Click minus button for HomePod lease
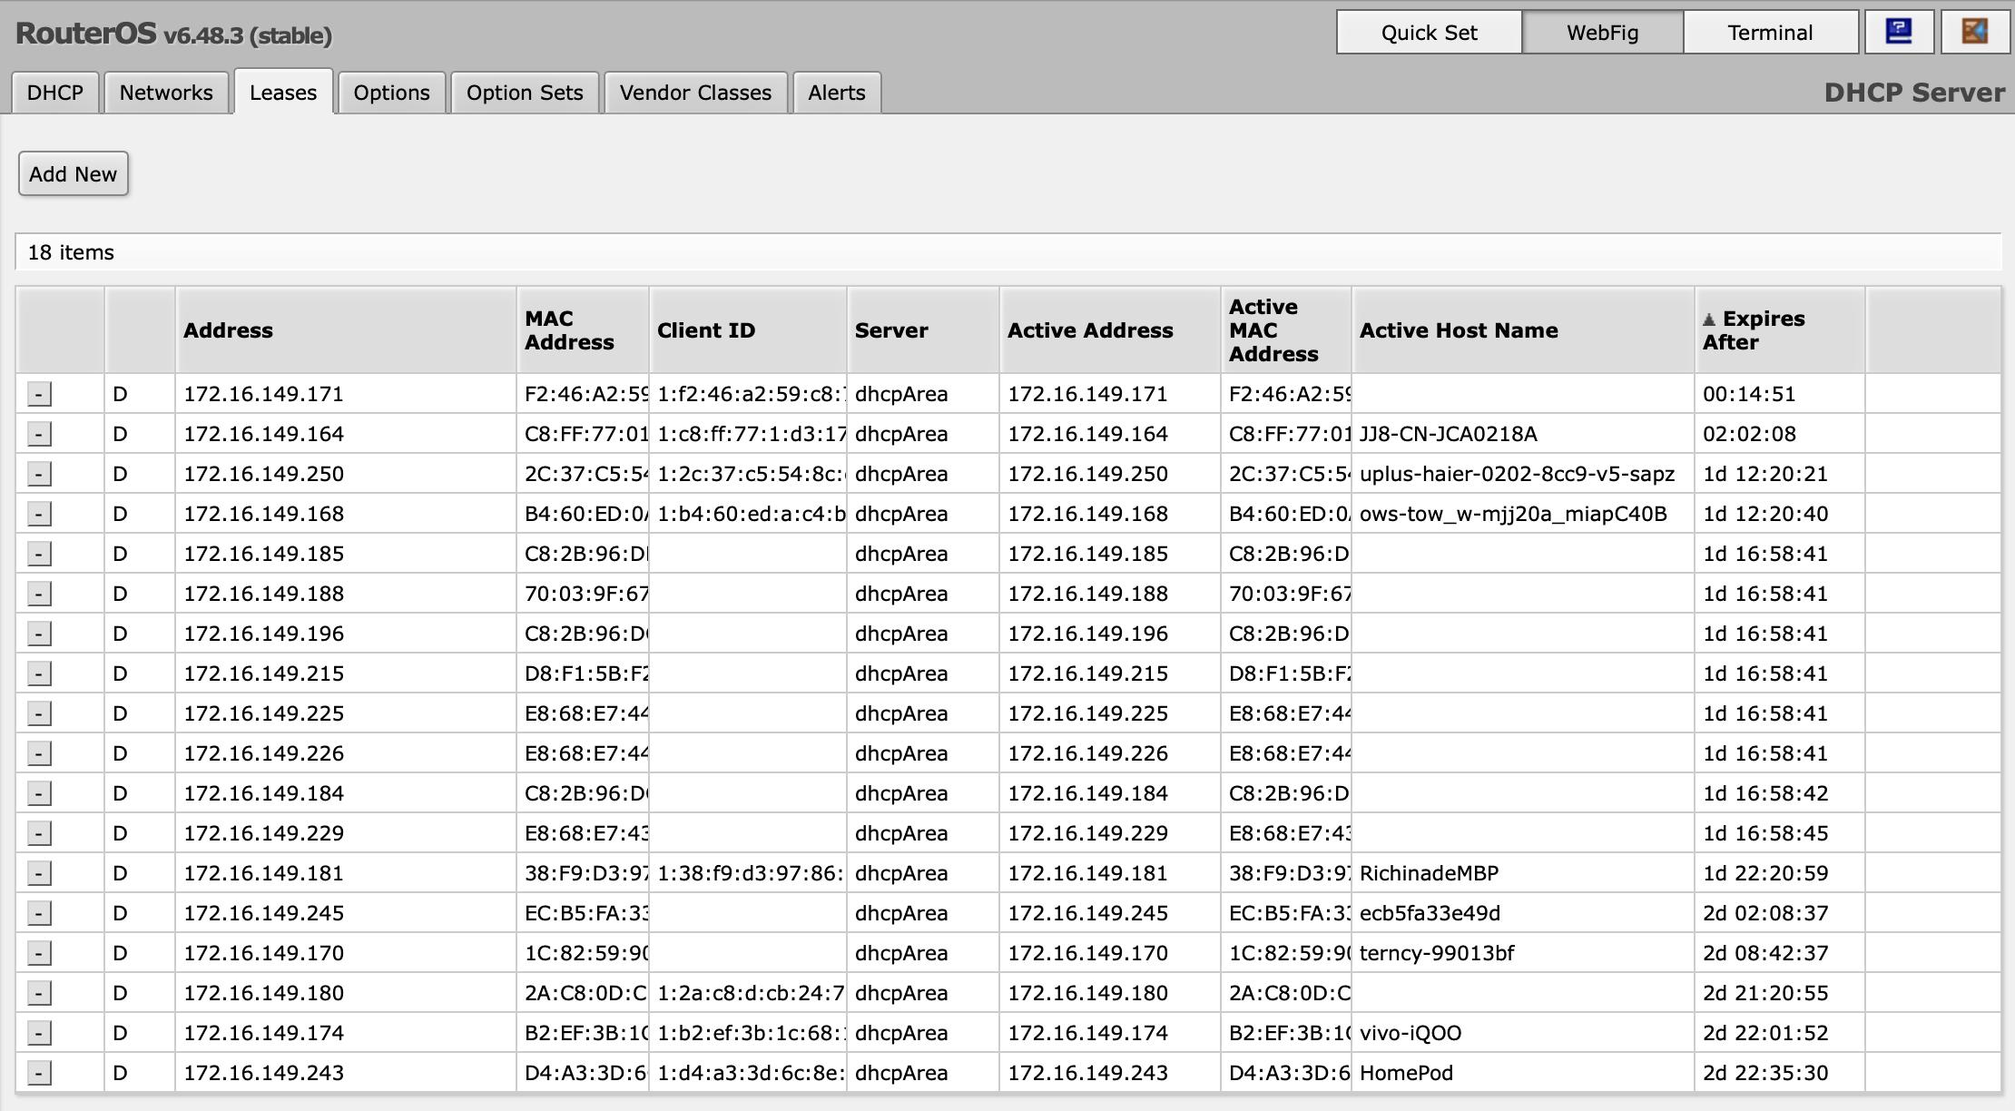2015x1111 pixels. [39, 1073]
